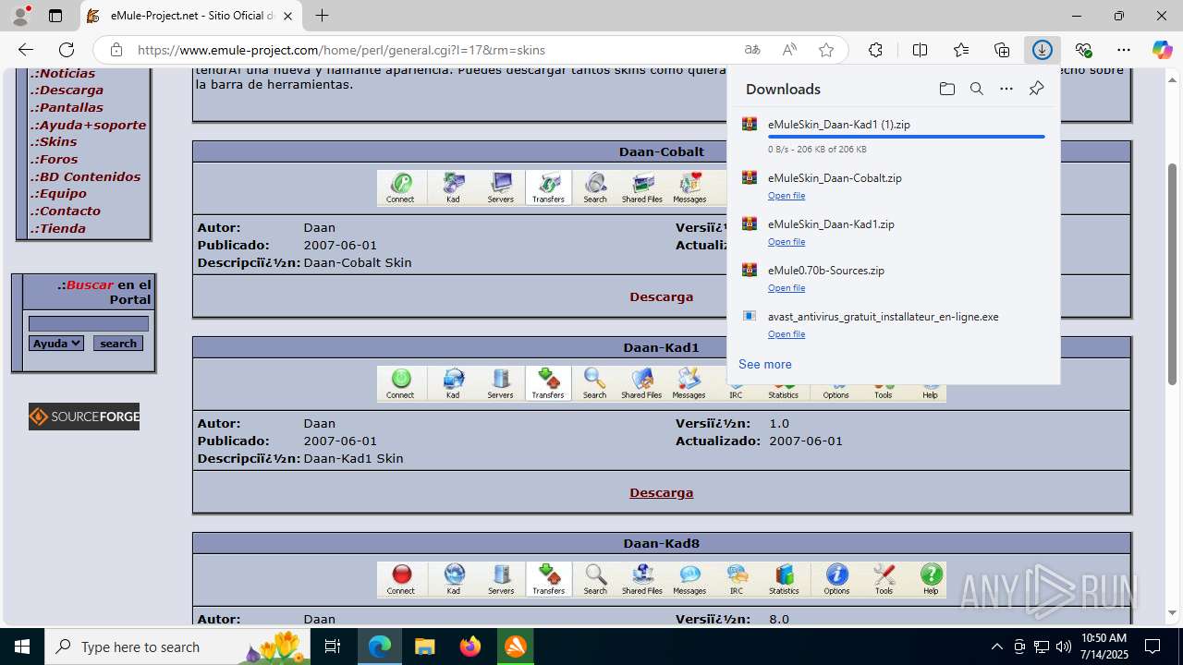Open the downloads folder icon
This screenshot has height=665, width=1183.
pos(946,89)
